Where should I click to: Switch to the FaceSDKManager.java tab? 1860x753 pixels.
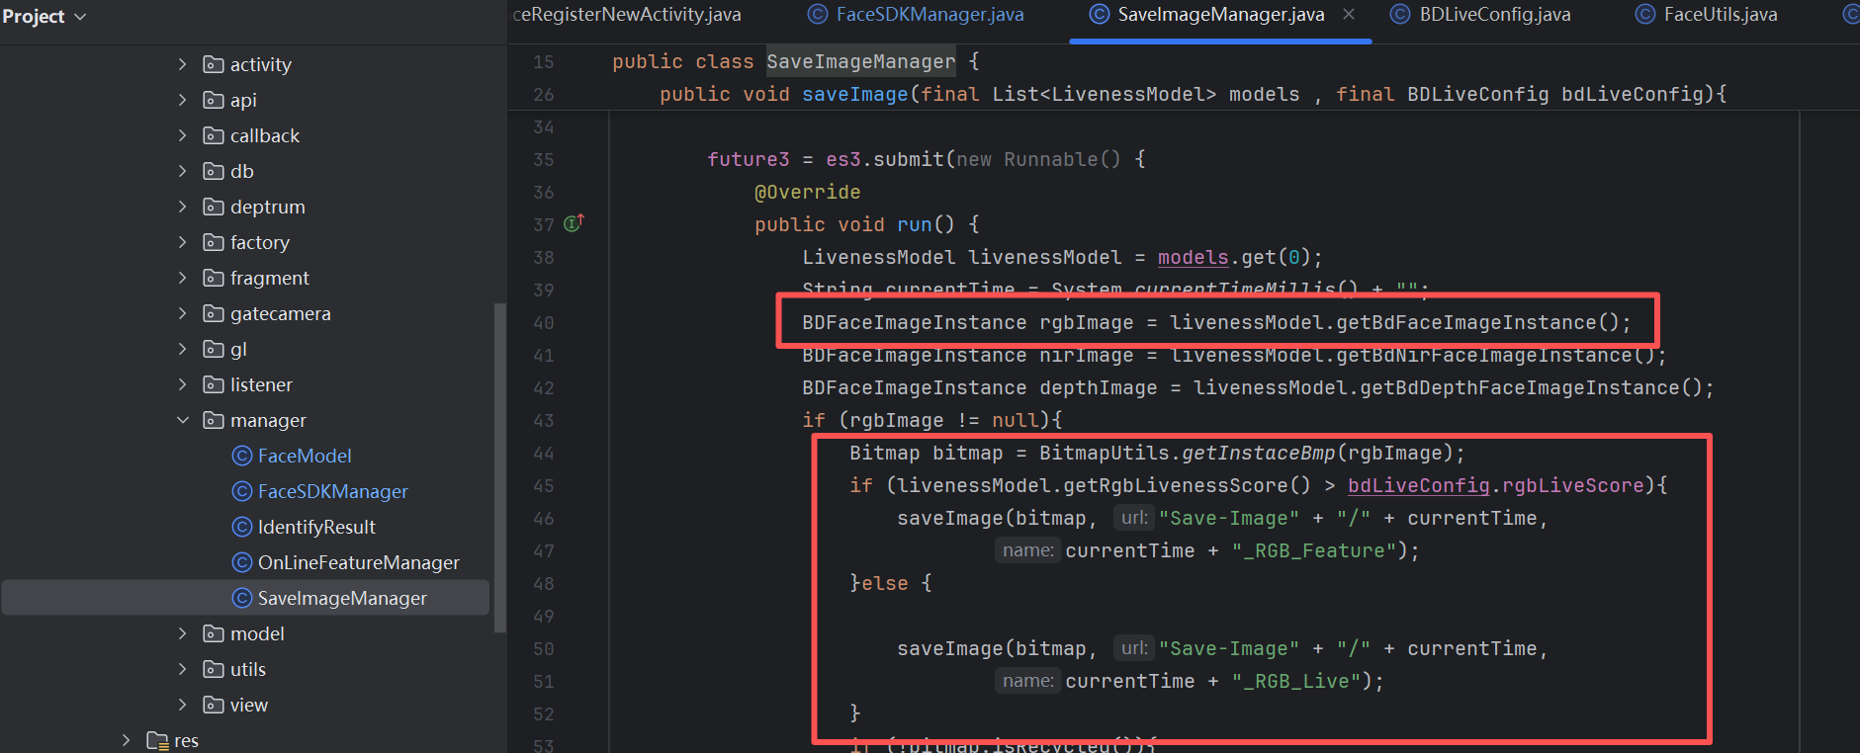point(929,14)
